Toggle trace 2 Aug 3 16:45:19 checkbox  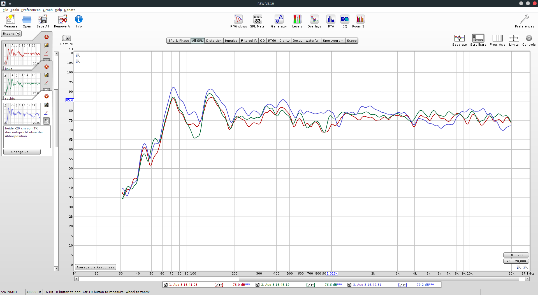(258, 285)
